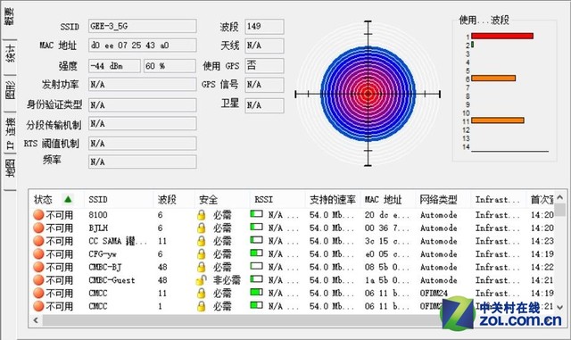Click the 非必需 security cell
This screenshot has width=571, height=340.
coord(227,280)
